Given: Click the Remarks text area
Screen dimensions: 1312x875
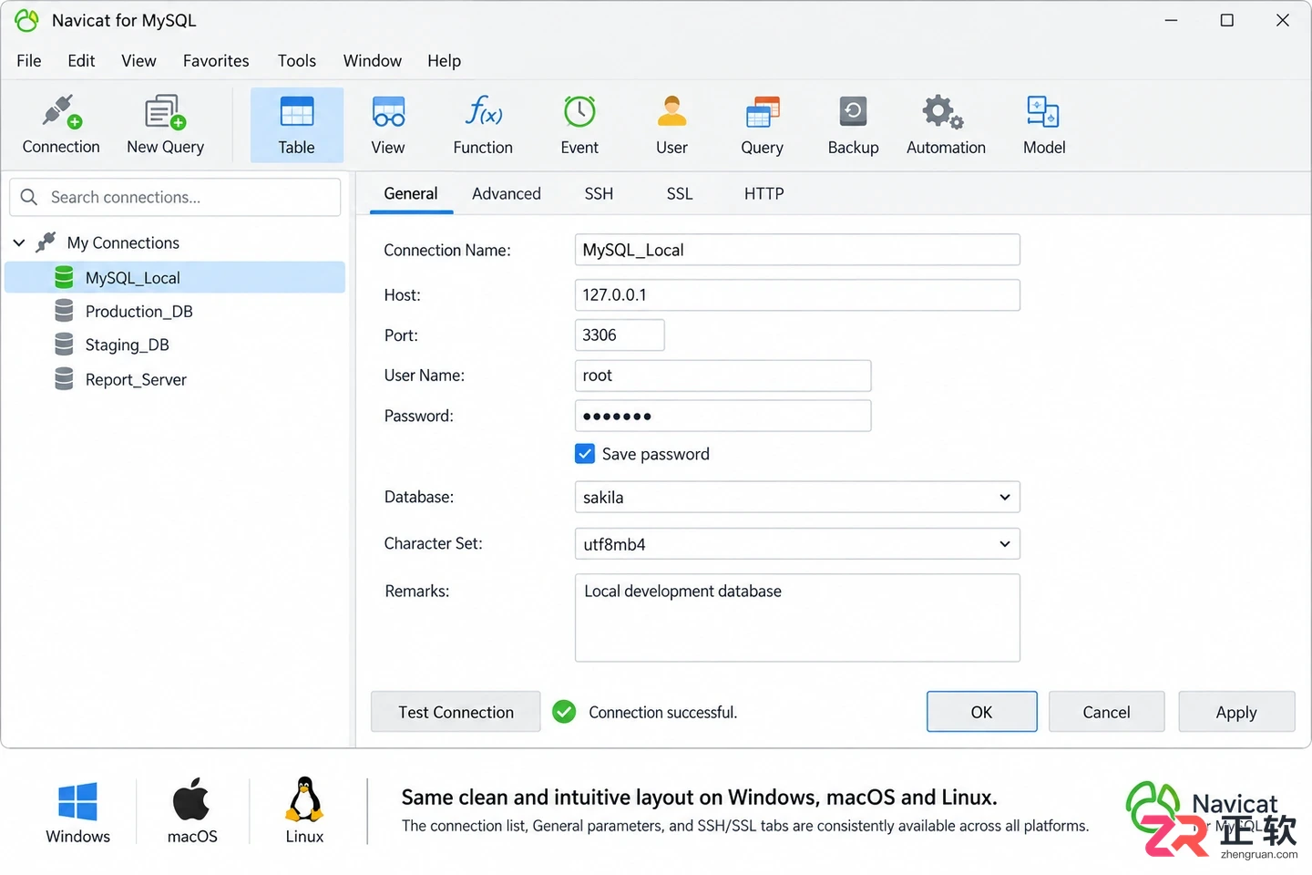Looking at the screenshot, I should [x=797, y=618].
